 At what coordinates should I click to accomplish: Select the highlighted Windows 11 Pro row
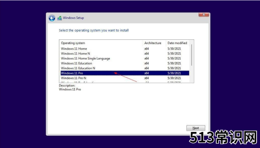tap(125, 73)
